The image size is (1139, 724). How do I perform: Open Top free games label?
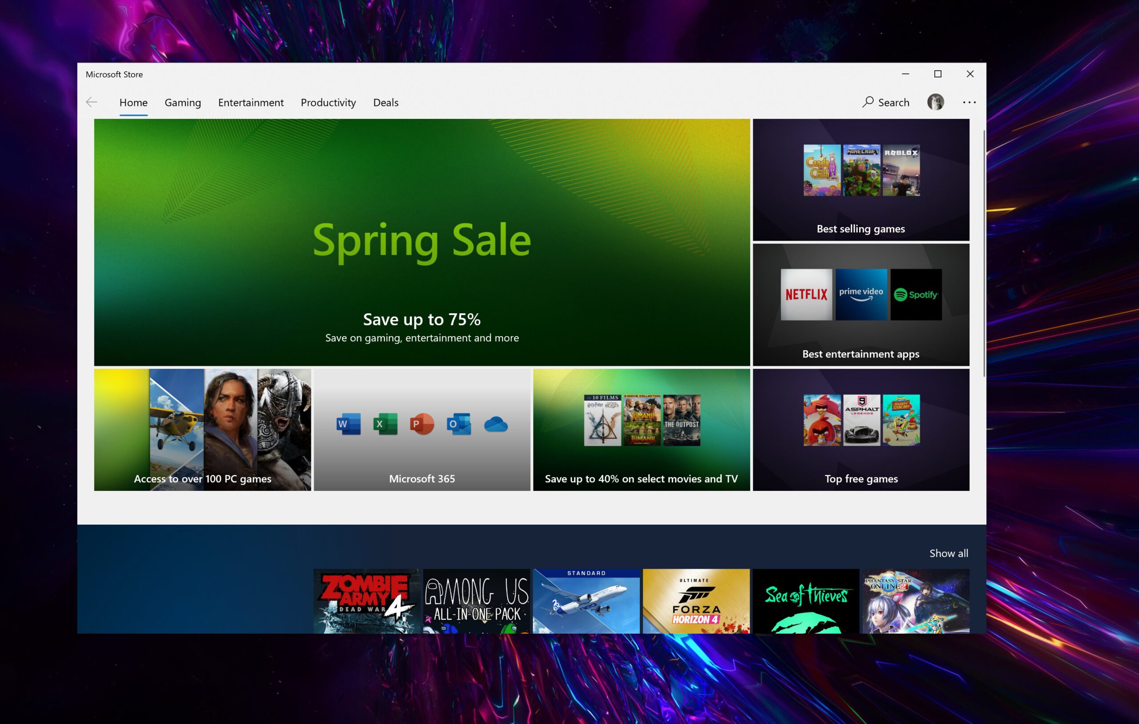point(861,479)
